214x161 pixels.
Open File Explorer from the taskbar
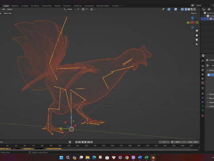coord(87,157)
